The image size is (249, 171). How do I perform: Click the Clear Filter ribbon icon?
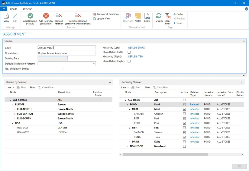[x=167, y=16]
